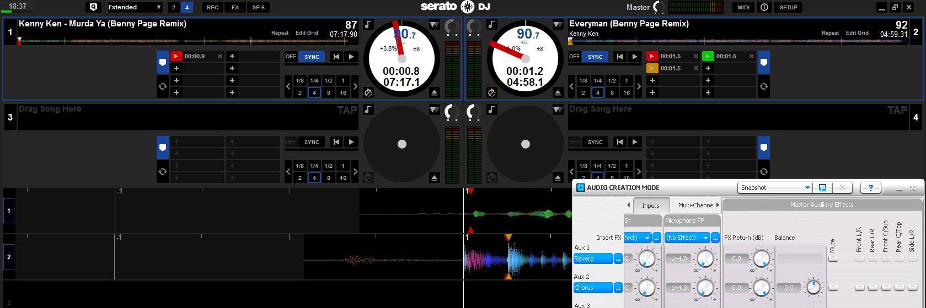Turn deck 1 sync OFF
The width and height of the screenshot is (926, 308).
coord(291,57)
